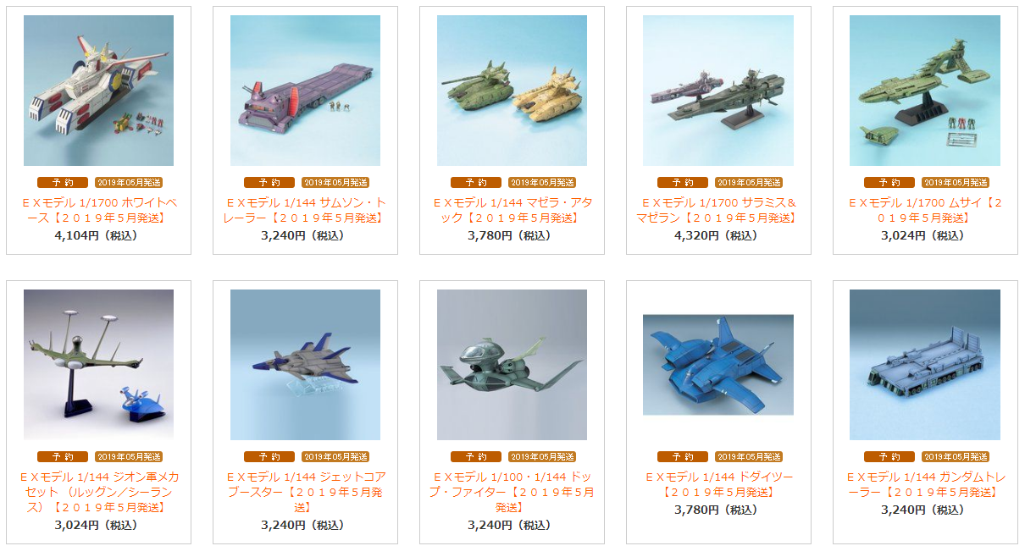Select the Dopp Fighter product image
Screen dimensions: 1025x557
click(x=512, y=365)
